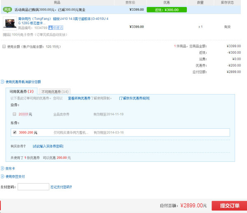
Task: Click the 运费 ¥0.00 summary value
Action: [236, 59]
